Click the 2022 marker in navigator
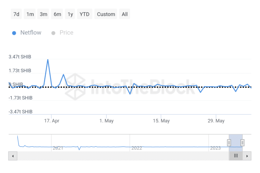 (x=137, y=148)
